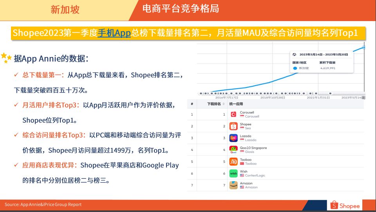The height and width of the screenshot is (212, 376).
Task: Click the Taobao app icon
Action: [233, 162]
